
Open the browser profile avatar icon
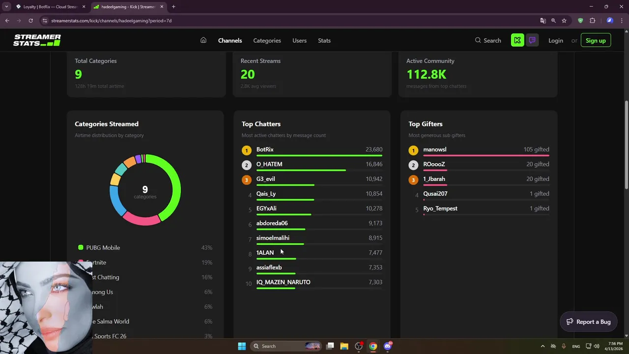610,21
